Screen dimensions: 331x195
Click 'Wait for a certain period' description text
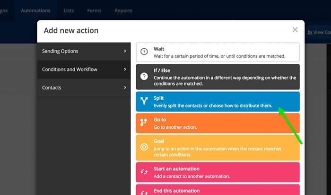coord(219,56)
